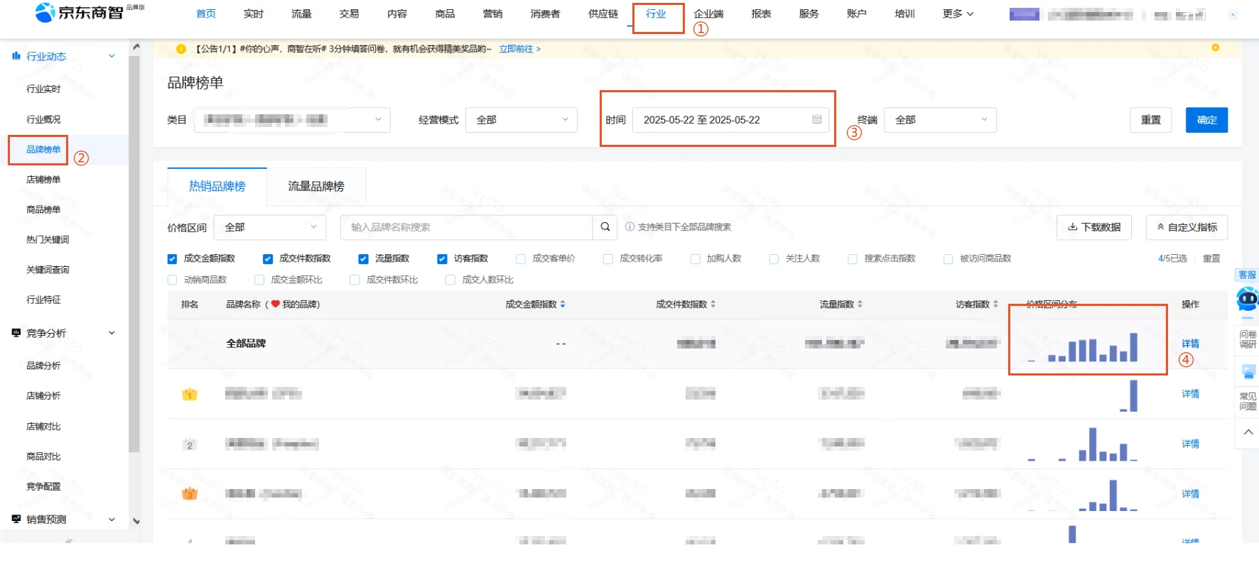Click the gold crown rank one icon
Viewport: 1259px width, 565px height.
[x=190, y=394]
